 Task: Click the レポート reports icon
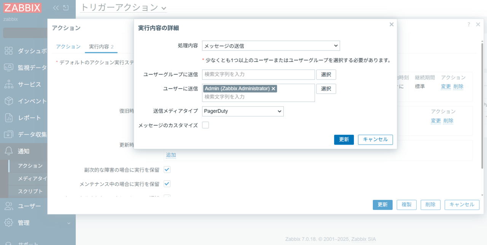(8, 118)
